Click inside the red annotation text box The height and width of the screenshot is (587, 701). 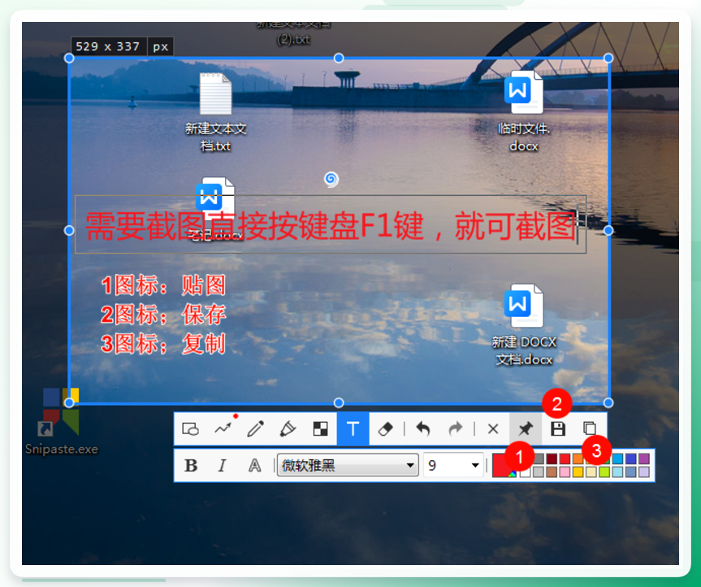(331, 224)
